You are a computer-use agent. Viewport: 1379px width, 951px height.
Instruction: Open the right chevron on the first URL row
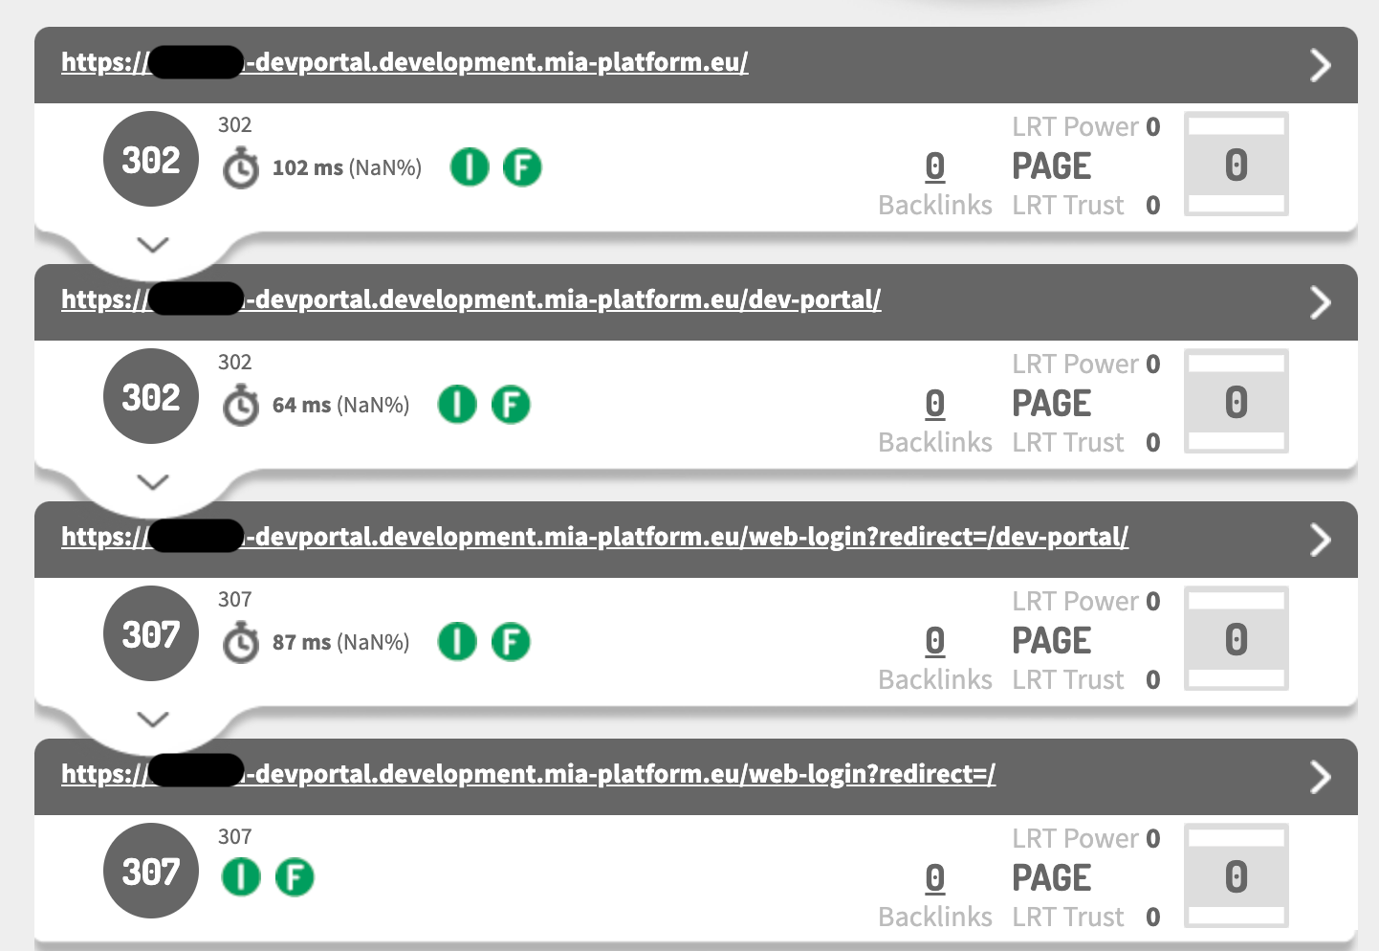tap(1321, 65)
